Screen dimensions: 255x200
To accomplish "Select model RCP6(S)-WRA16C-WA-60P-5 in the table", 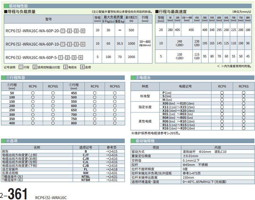I will click(x=44, y=57).
